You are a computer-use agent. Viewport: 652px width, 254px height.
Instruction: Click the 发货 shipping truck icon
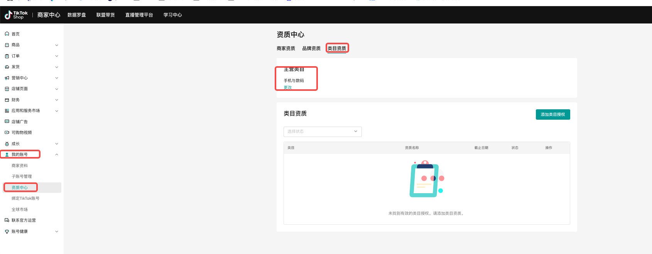[7, 67]
